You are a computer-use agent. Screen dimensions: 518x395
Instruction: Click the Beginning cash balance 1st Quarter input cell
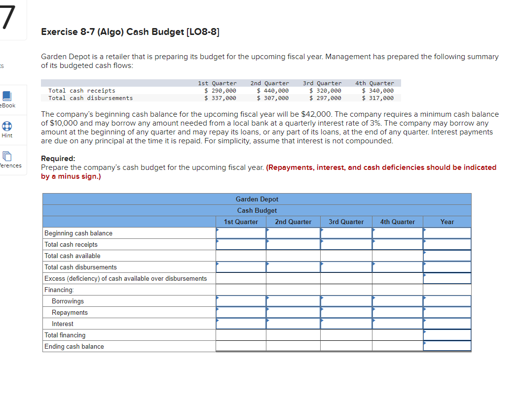click(241, 232)
